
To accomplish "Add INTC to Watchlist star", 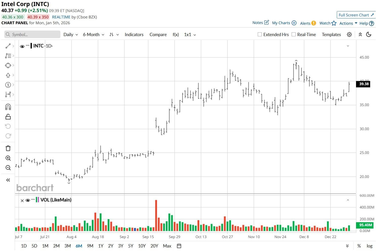I will (328, 23).
